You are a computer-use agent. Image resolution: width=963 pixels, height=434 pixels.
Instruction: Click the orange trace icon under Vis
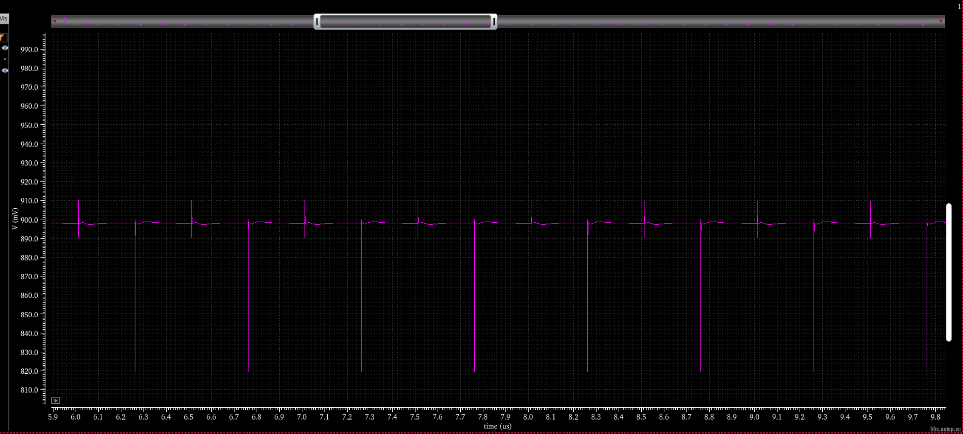[3, 38]
